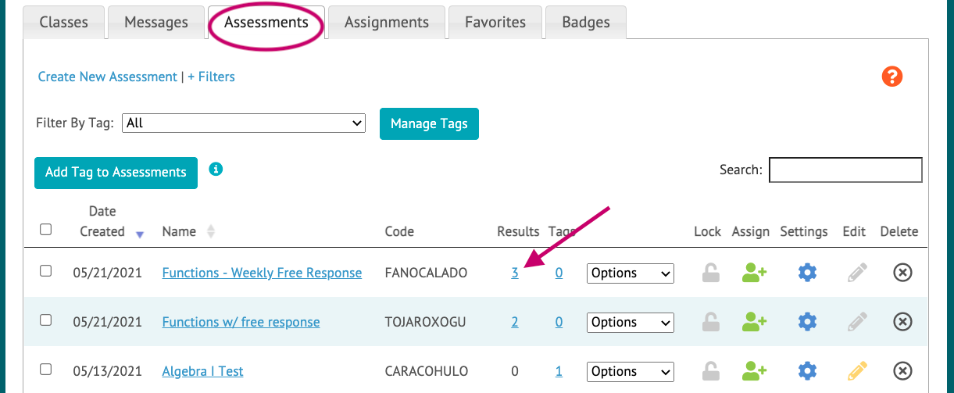Open the Filter By Tag dropdown
This screenshot has width=954, height=393.
coord(244,123)
